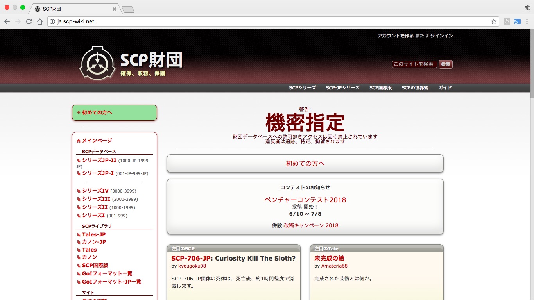Viewport: 534px width, 300px height.
Task: Open the アカウントを作る link
Action: click(395, 36)
